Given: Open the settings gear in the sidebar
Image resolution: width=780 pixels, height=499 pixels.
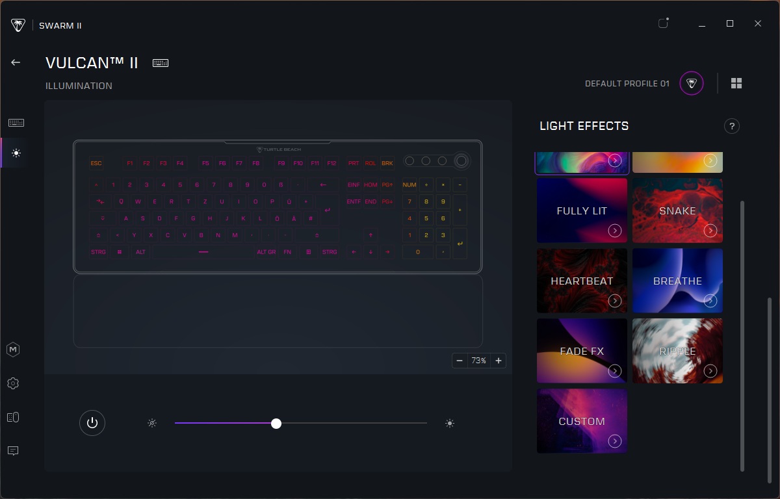Looking at the screenshot, I should (13, 383).
